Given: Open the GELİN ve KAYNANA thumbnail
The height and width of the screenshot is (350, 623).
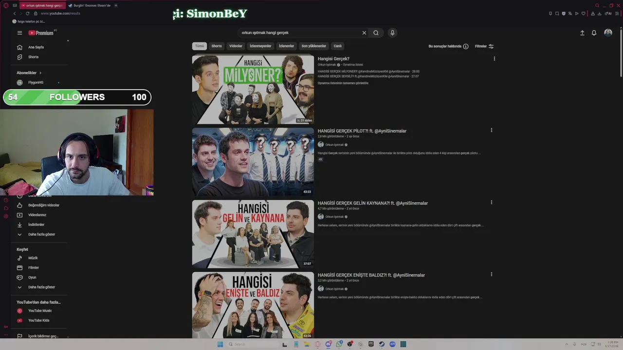Looking at the screenshot, I should [253, 234].
